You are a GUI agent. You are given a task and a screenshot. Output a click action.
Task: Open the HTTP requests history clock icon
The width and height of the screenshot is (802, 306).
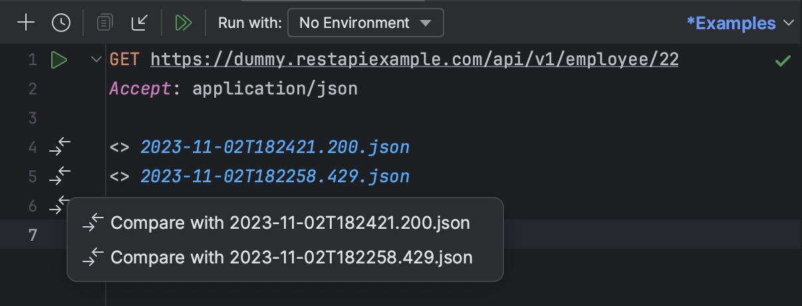coord(61,23)
